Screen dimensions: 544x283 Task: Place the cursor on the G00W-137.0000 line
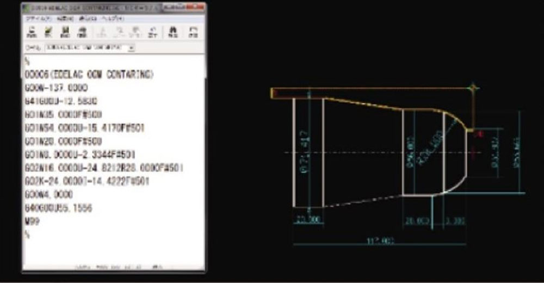(57, 88)
